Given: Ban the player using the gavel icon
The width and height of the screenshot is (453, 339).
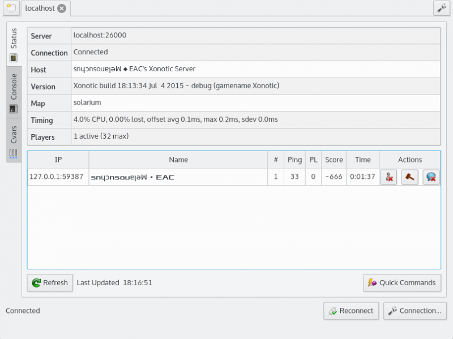Looking at the screenshot, I should [409, 177].
